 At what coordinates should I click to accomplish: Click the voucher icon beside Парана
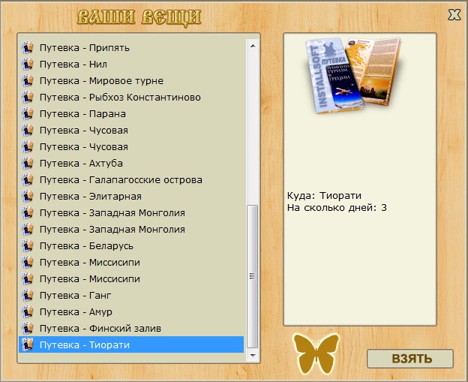tap(28, 114)
